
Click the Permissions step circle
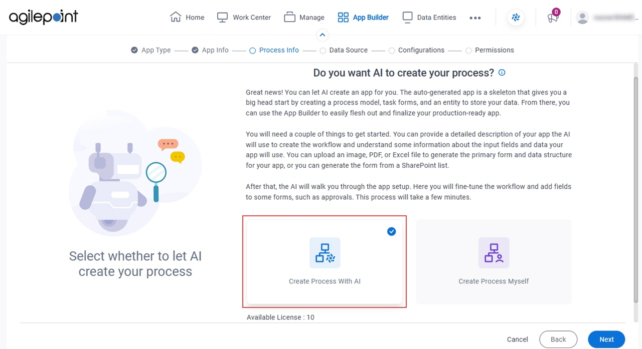click(468, 50)
